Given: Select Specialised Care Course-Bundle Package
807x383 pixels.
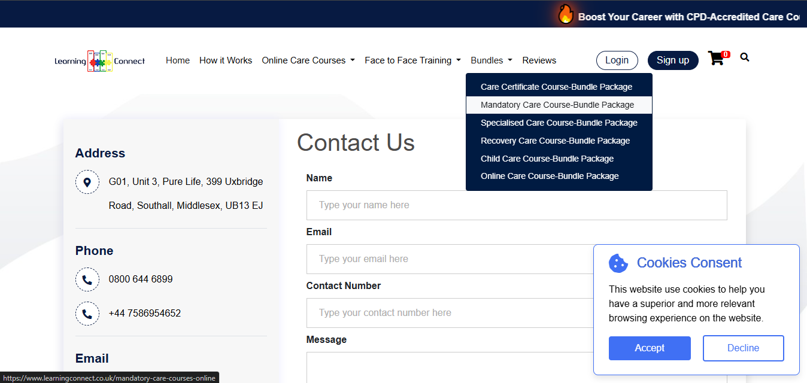Looking at the screenshot, I should pyautogui.click(x=559, y=123).
